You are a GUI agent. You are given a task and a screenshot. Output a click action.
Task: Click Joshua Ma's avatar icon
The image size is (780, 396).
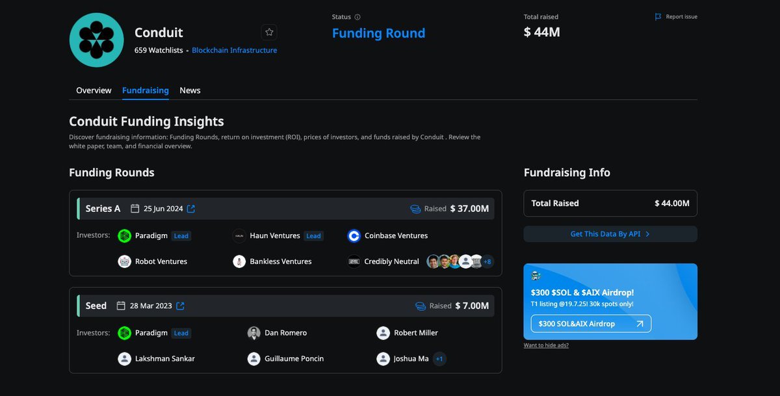[383, 358]
